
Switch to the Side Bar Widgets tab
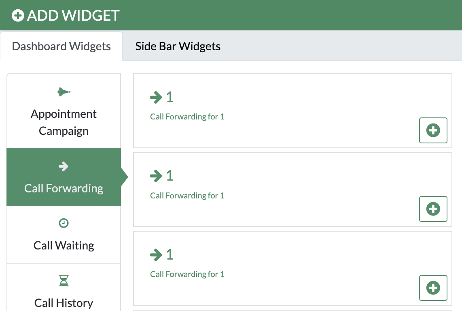[178, 46]
